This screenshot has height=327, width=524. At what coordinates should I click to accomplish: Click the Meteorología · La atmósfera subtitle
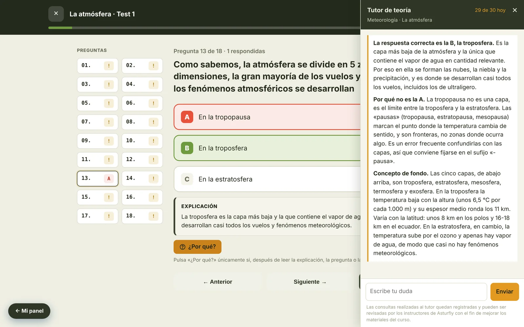(399, 20)
